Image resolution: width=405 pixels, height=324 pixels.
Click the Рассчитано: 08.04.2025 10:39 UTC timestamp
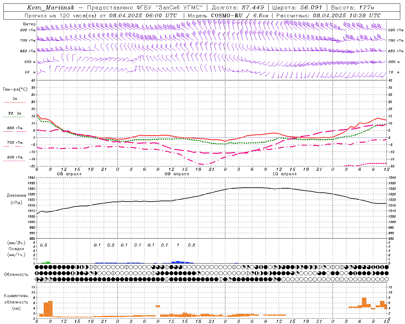coord(328,16)
